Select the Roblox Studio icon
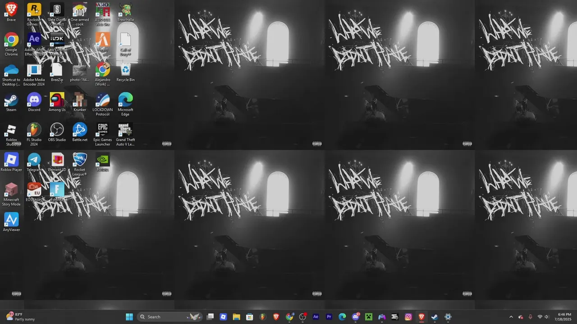Image resolution: width=577 pixels, height=324 pixels. coord(11,135)
